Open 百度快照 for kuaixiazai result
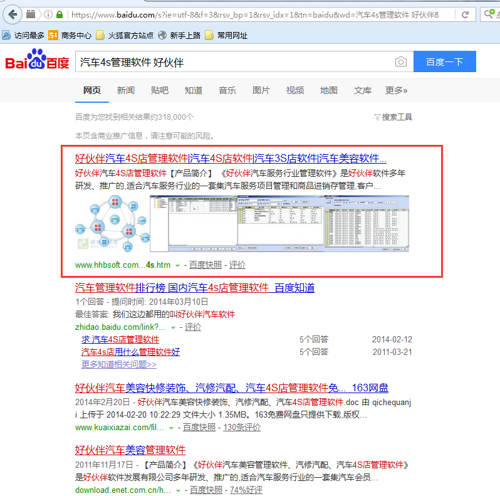 click(x=199, y=428)
